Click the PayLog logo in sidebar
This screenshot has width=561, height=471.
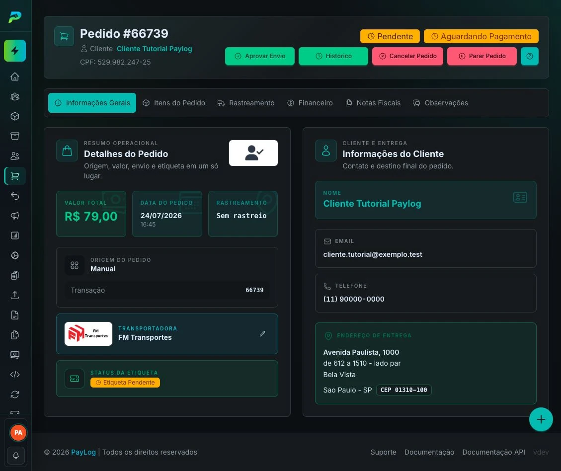pos(15,16)
